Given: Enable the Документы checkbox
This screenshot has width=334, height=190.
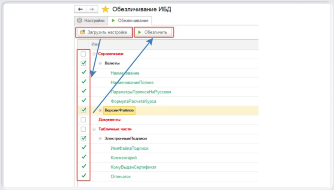Looking at the screenshot, I should pyautogui.click(x=83, y=120).
